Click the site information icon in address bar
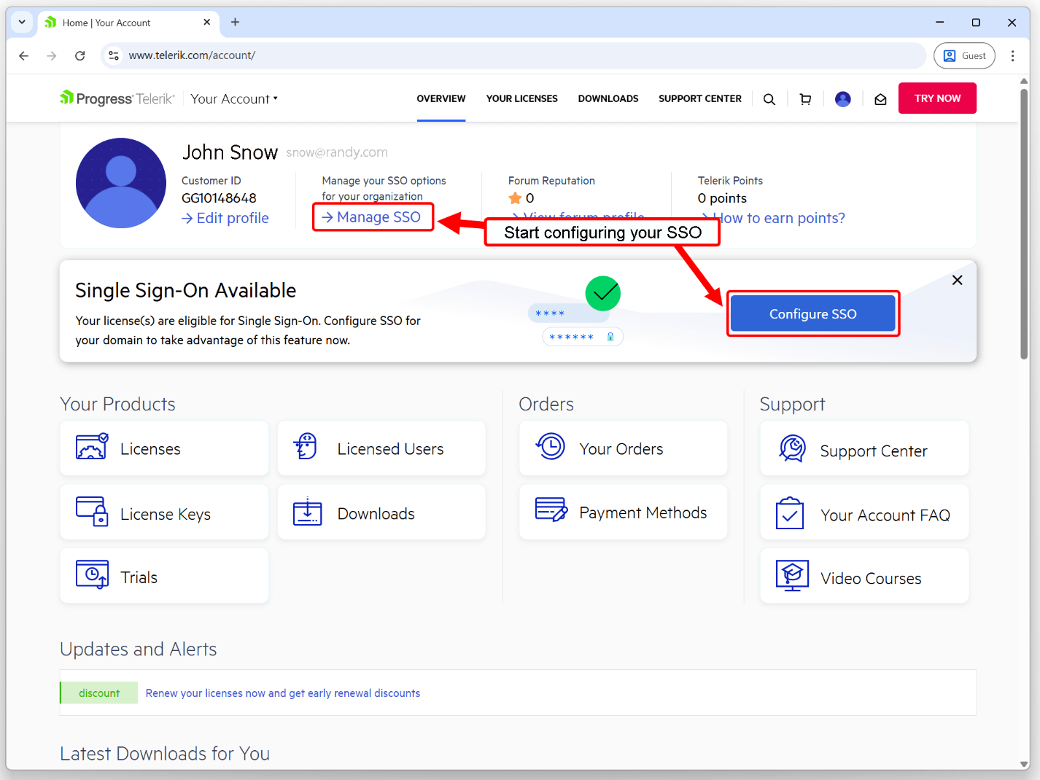This screenshot has height=780, width=1040. [x=113, y=55]
